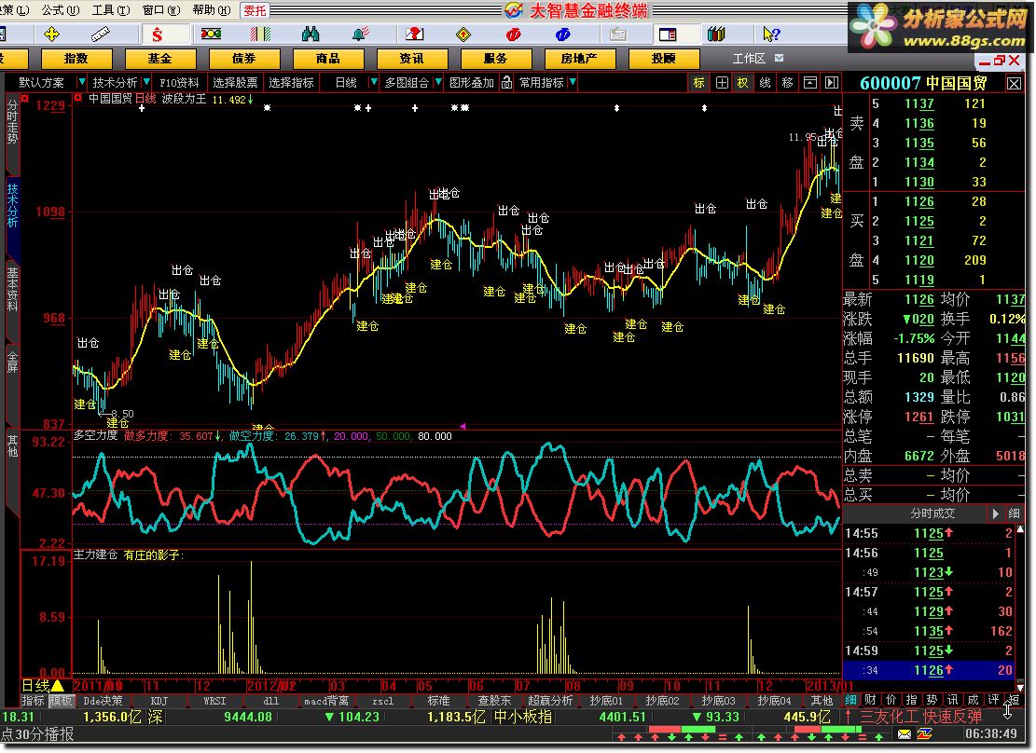
Task: Click the books library toolbar icon
Action: (716, 34)
